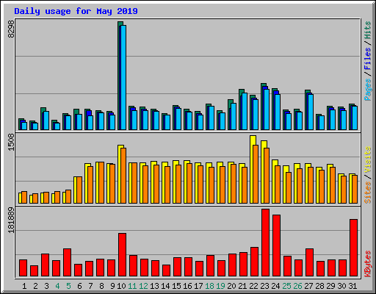Viewport: 376px width, 294px height.
Task: Click the yellow 'Visits' legend label
Action: coord(368,160)
